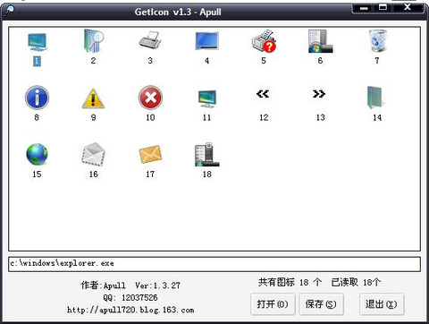Select icon 5, printer with question mark
This screenshot has width=429, height=324.
264,41
